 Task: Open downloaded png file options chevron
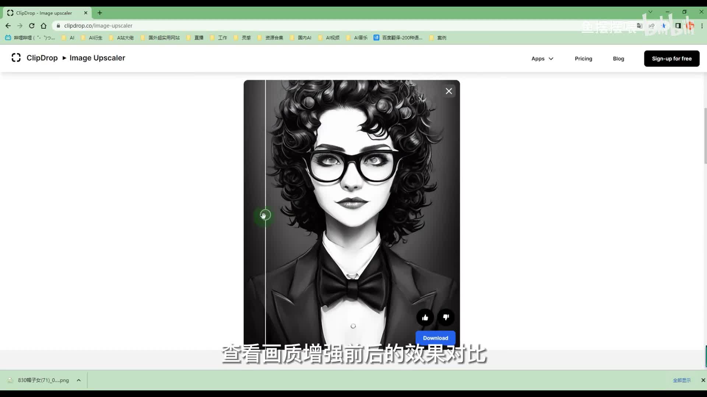click(78, 380)
